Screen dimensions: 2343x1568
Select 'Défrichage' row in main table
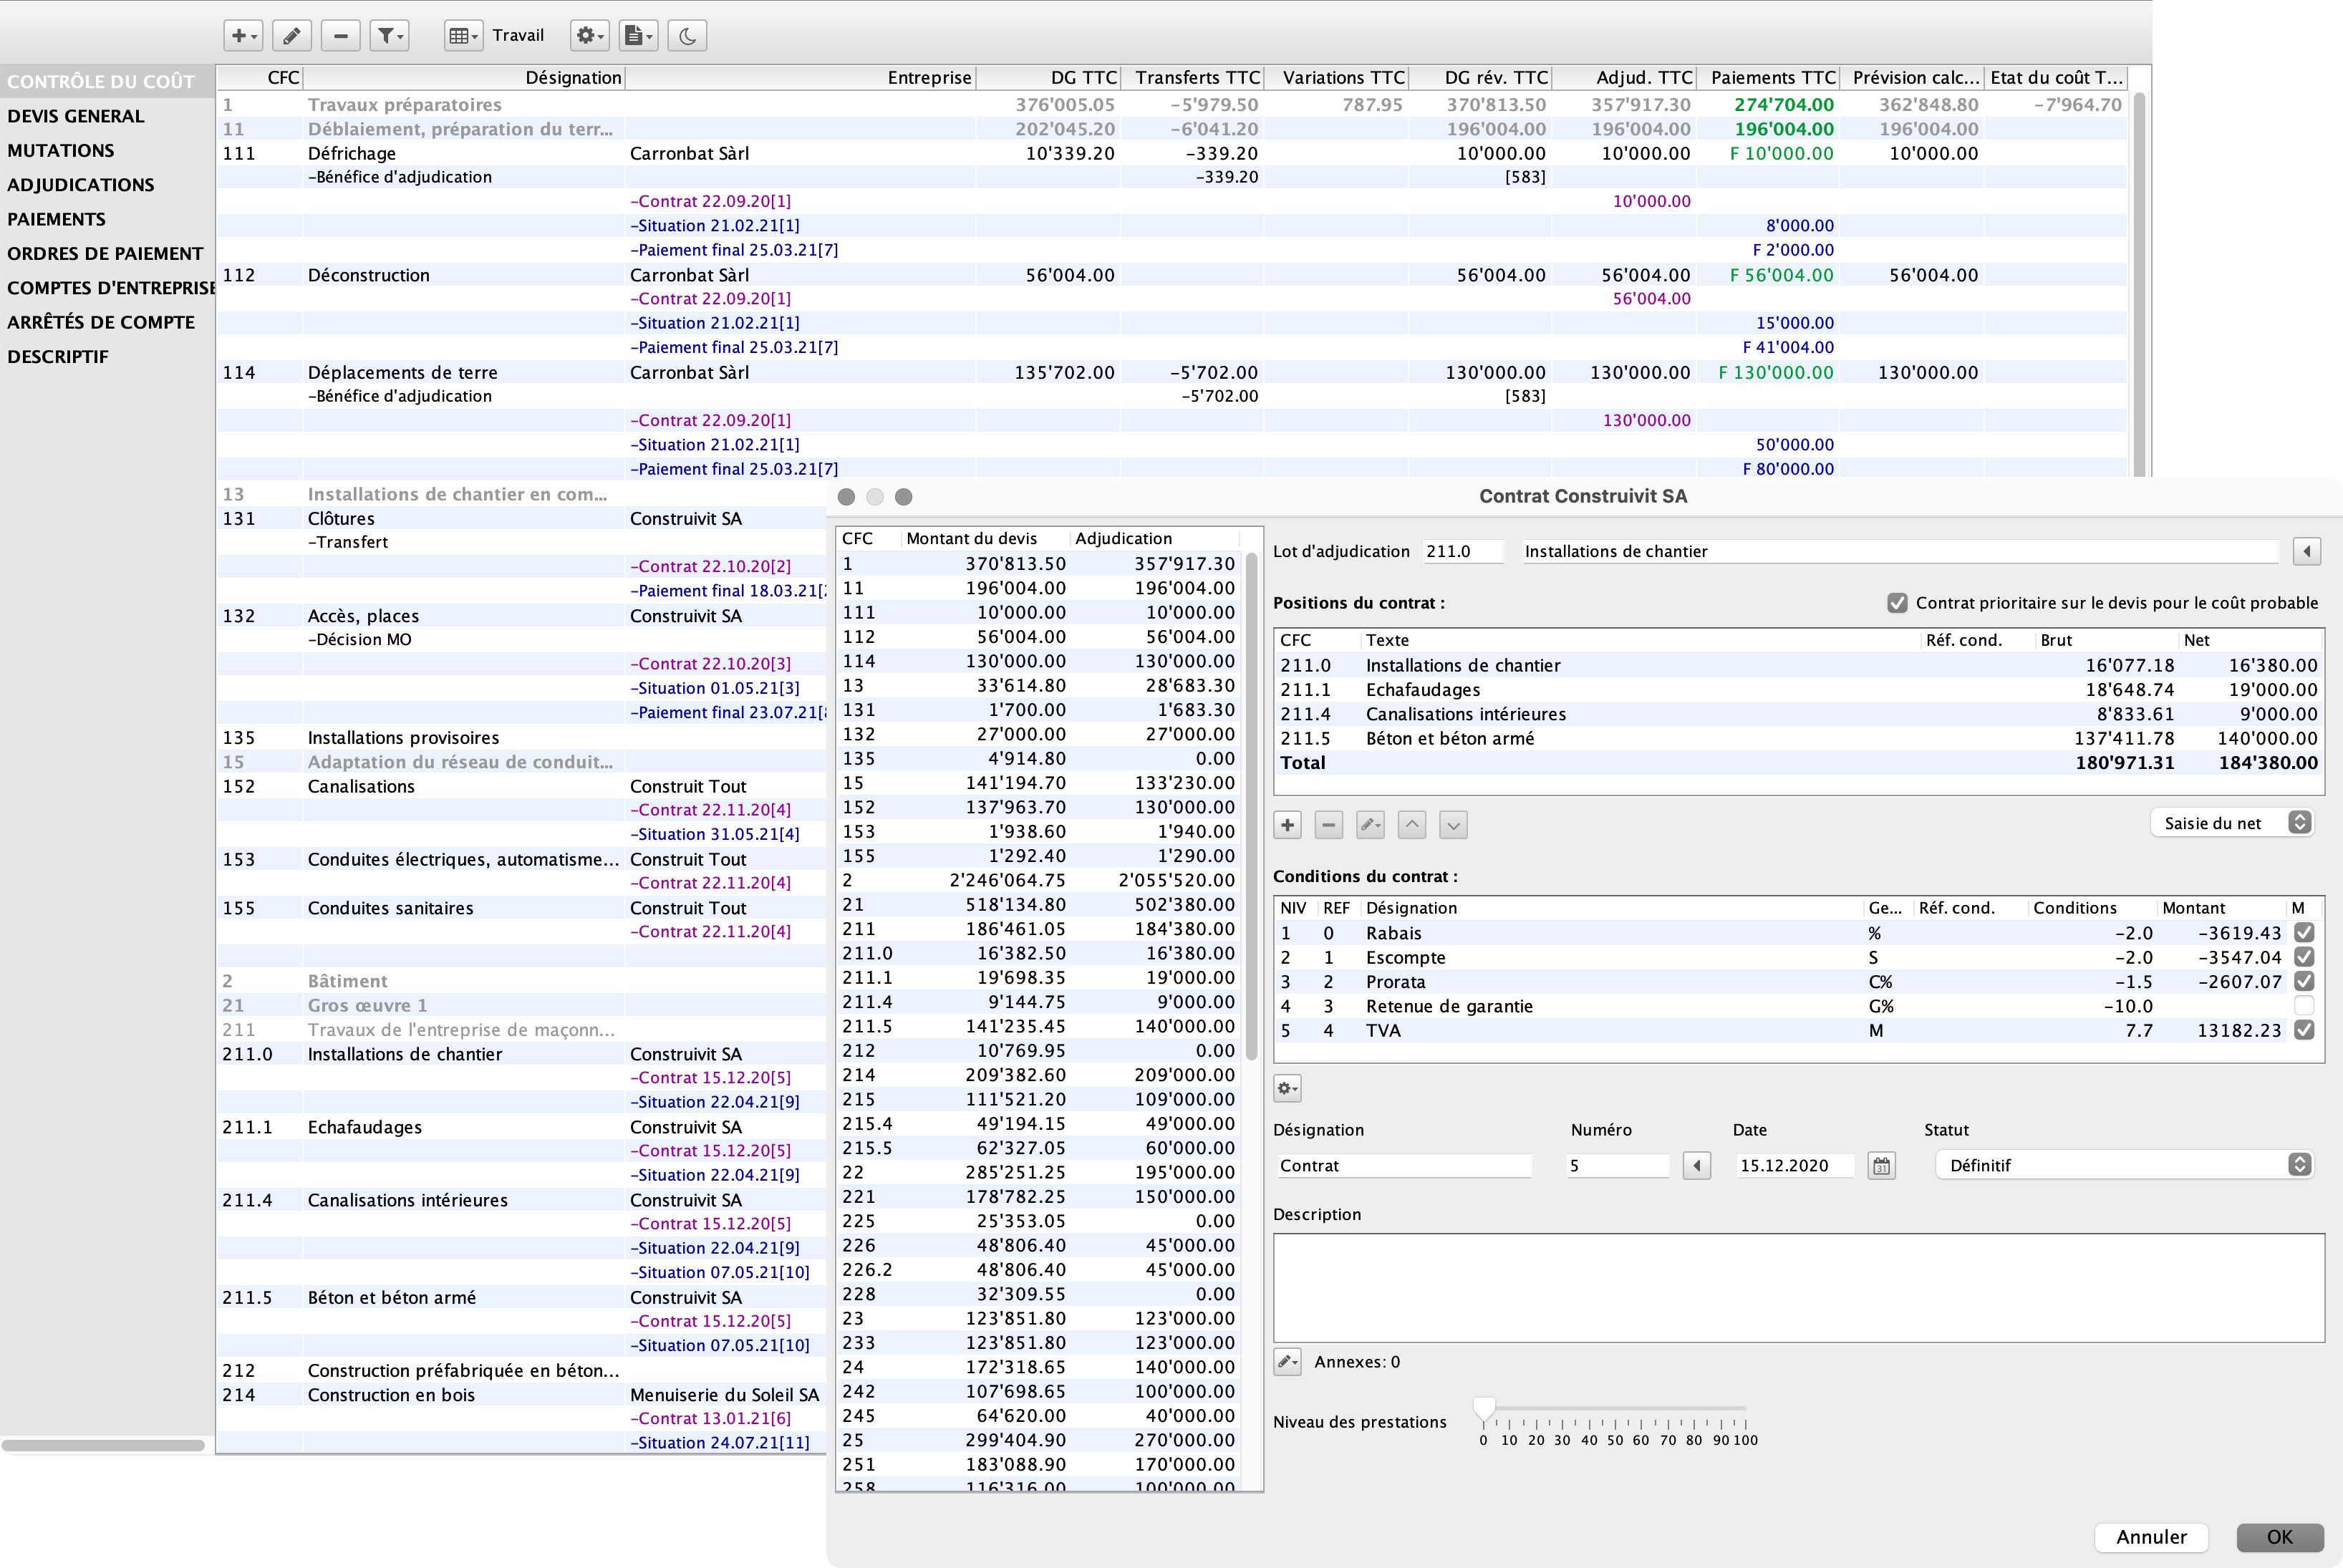tap(1172, 153)
